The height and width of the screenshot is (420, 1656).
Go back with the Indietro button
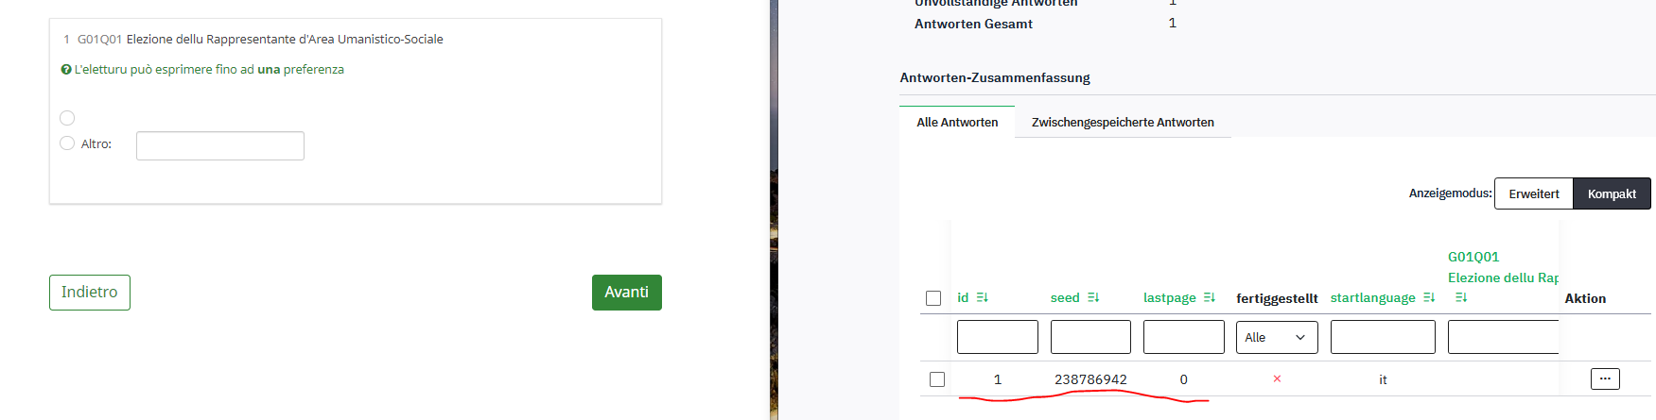tap(90, 293)
